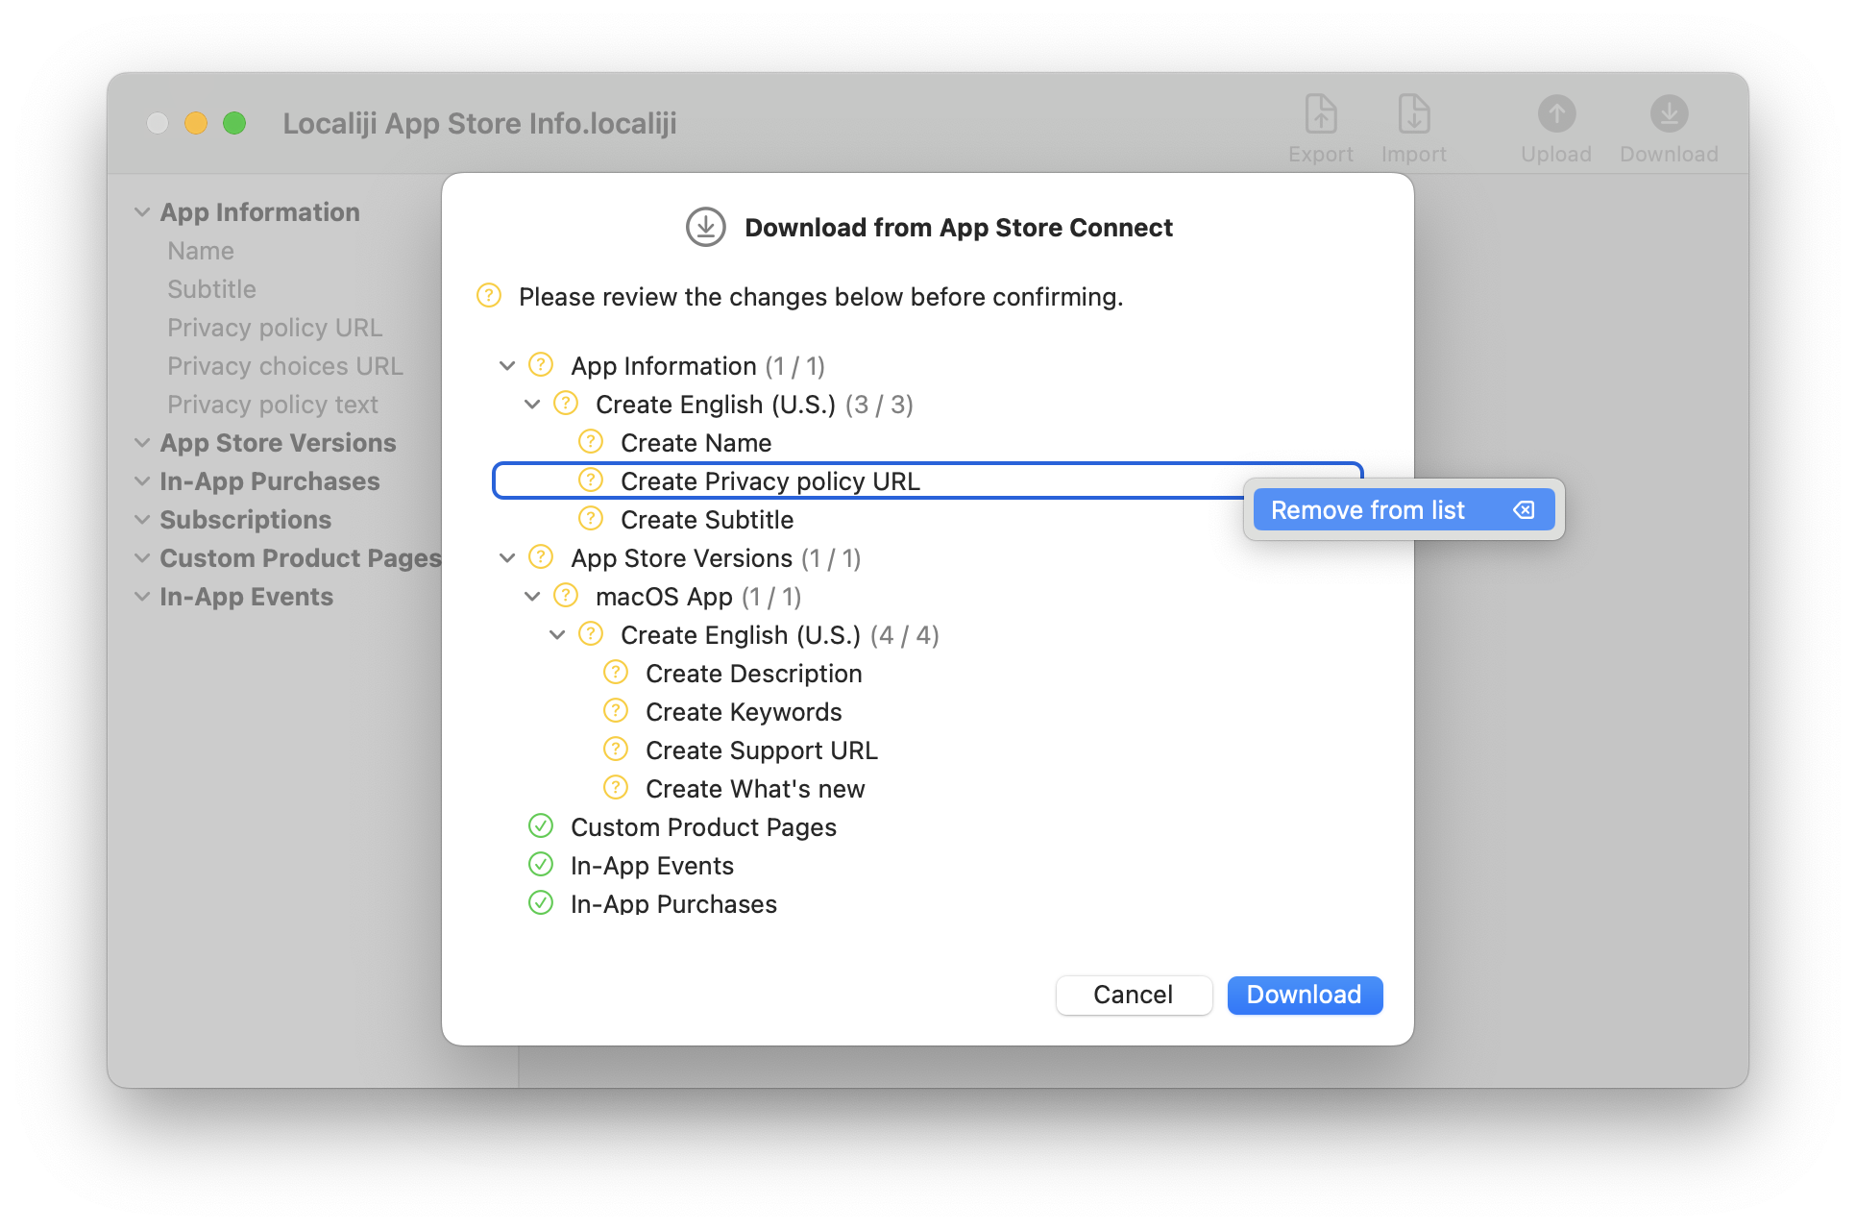Toggle sidebar Subscriptions chevron
Screen dimensions: 1856x1230
[142, 520]
